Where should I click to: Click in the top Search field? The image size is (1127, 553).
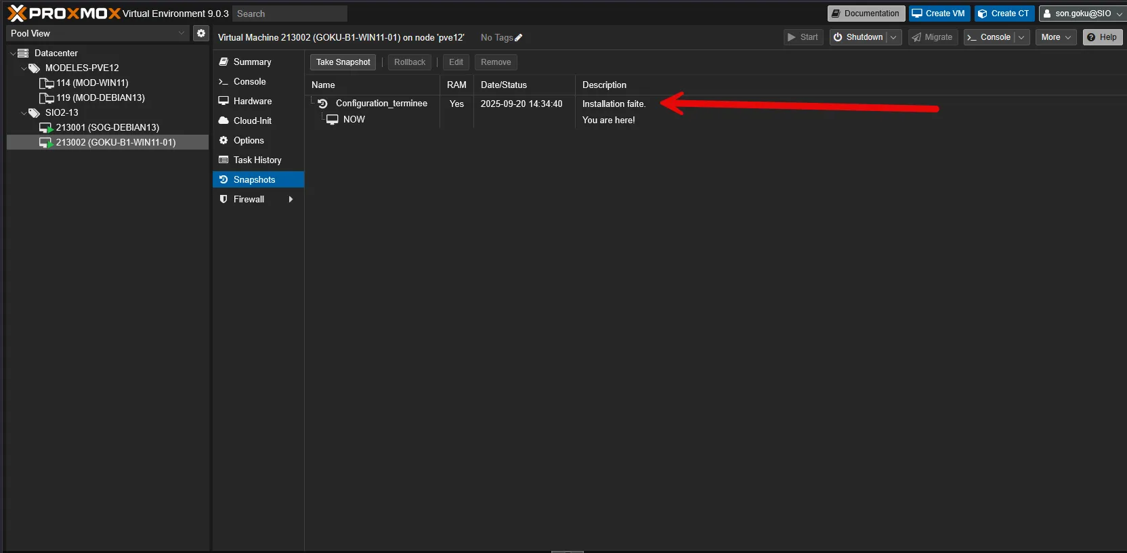pos(290,14)
